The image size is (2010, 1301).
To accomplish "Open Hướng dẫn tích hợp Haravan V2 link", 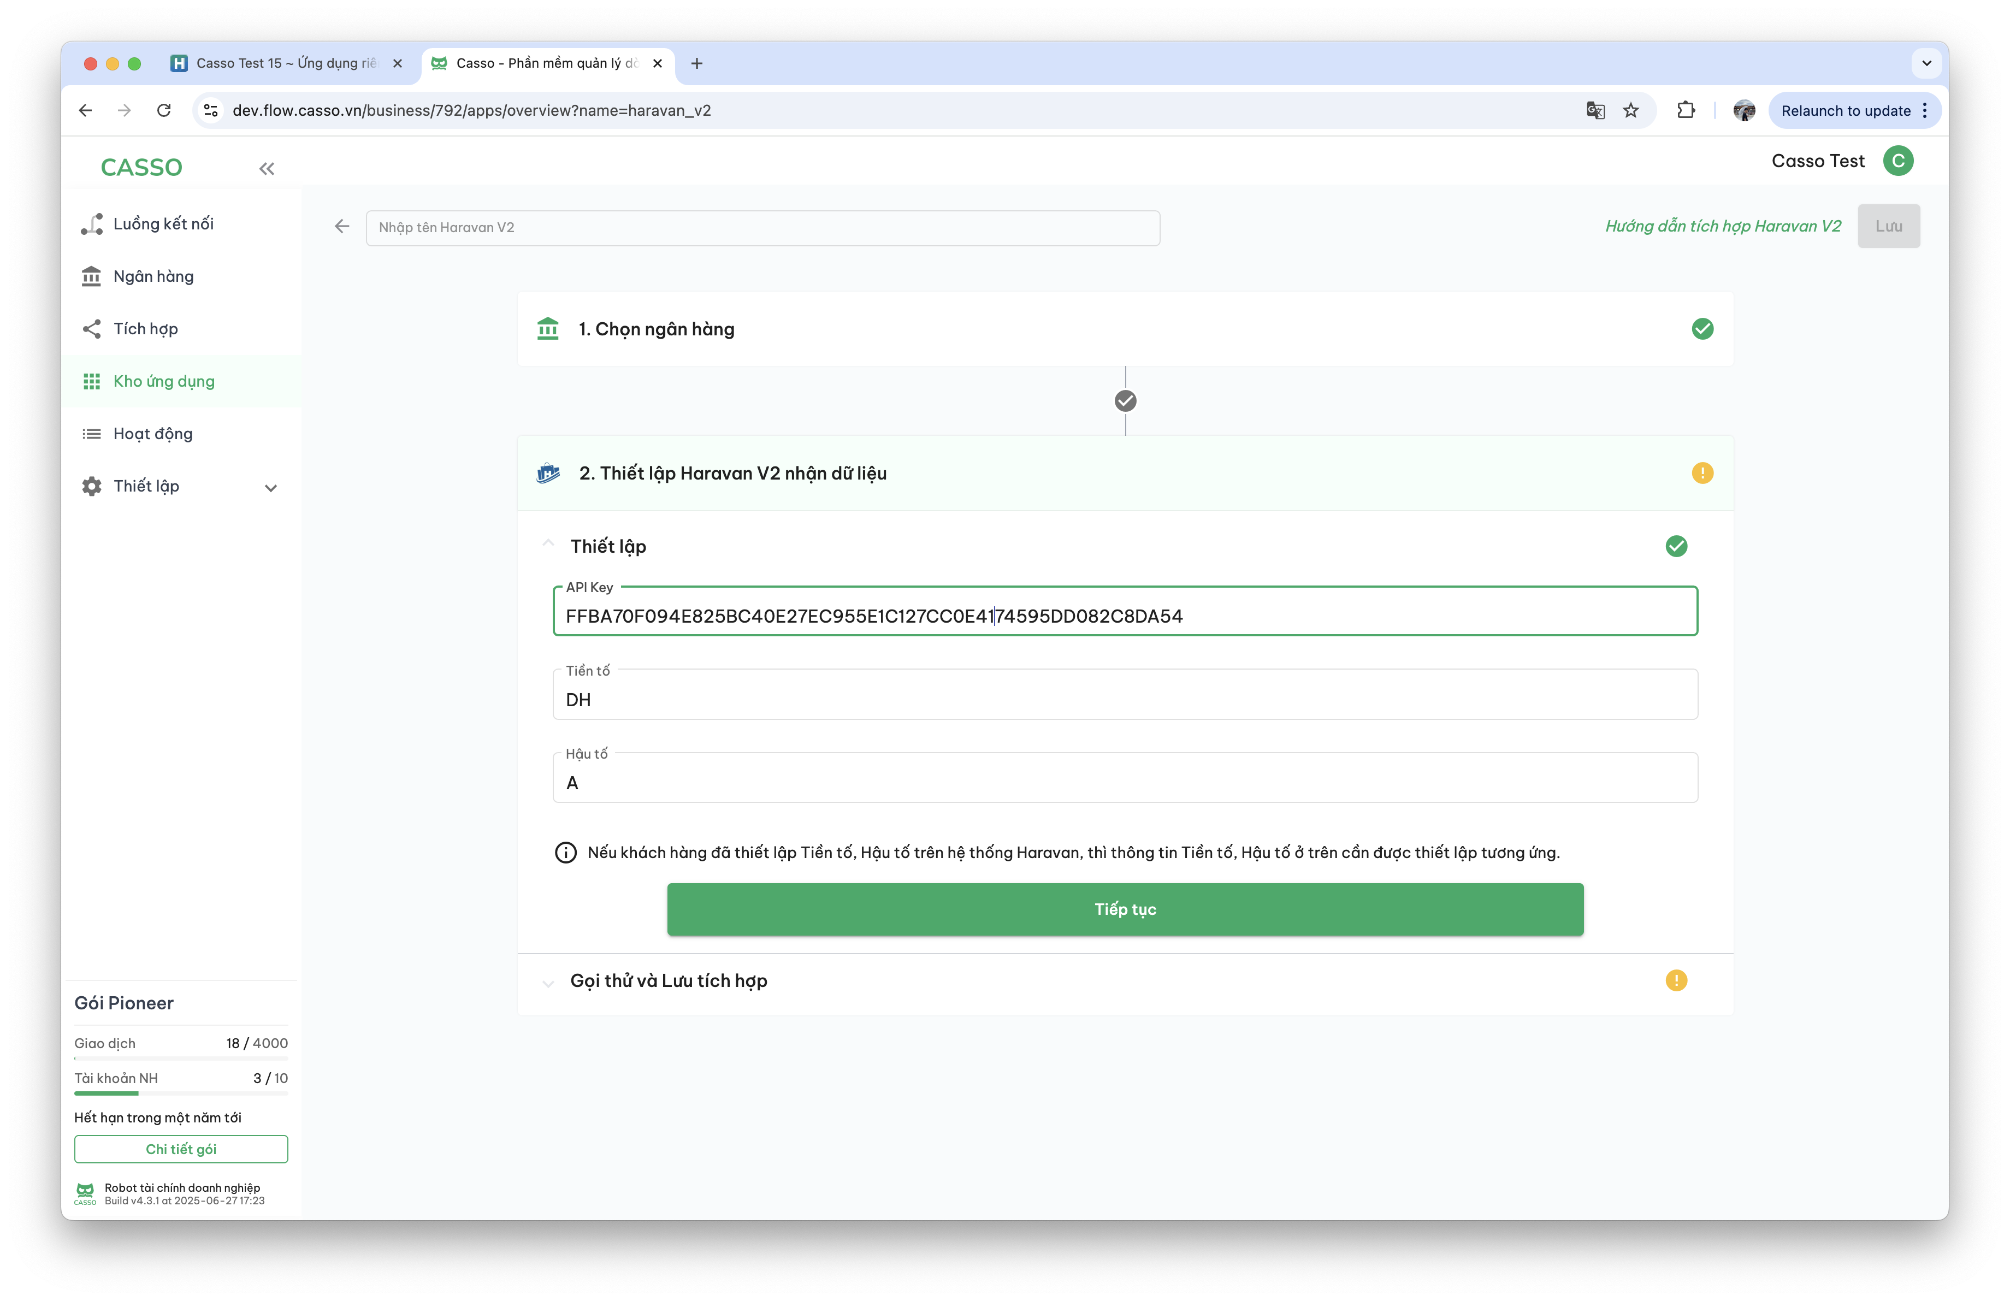I will (1722, 226).
